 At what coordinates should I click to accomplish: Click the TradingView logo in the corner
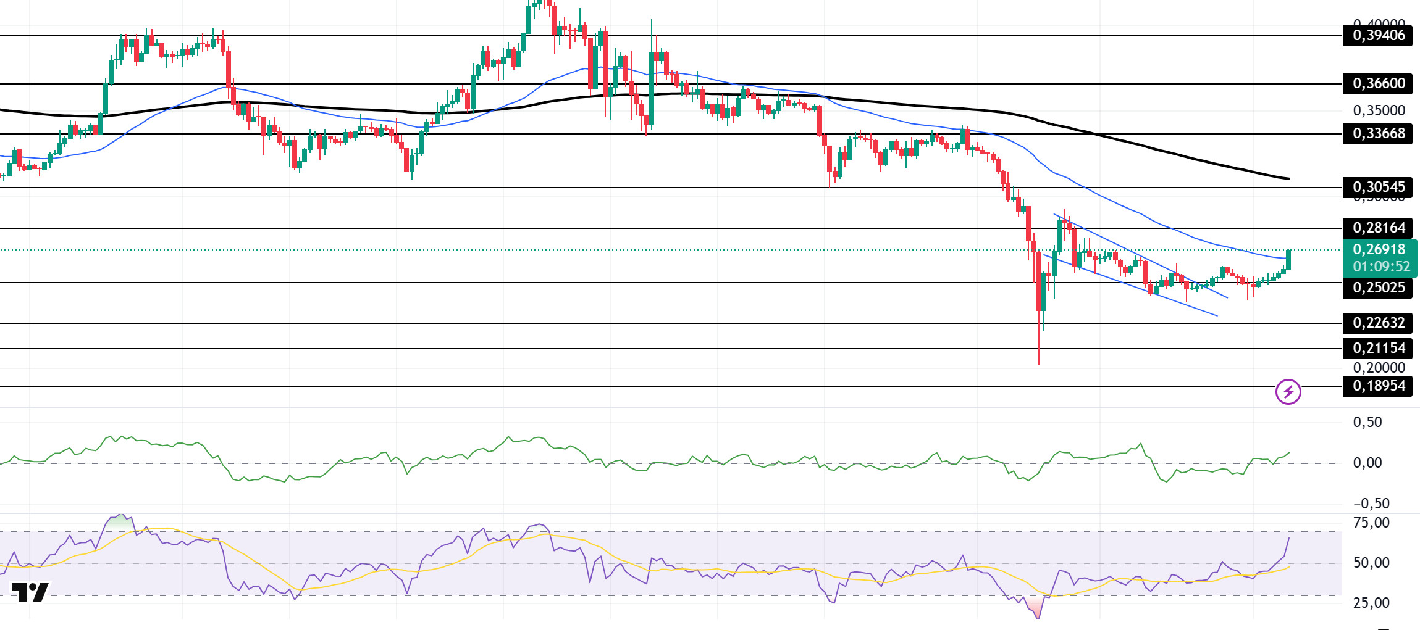(x=30, y=592)
